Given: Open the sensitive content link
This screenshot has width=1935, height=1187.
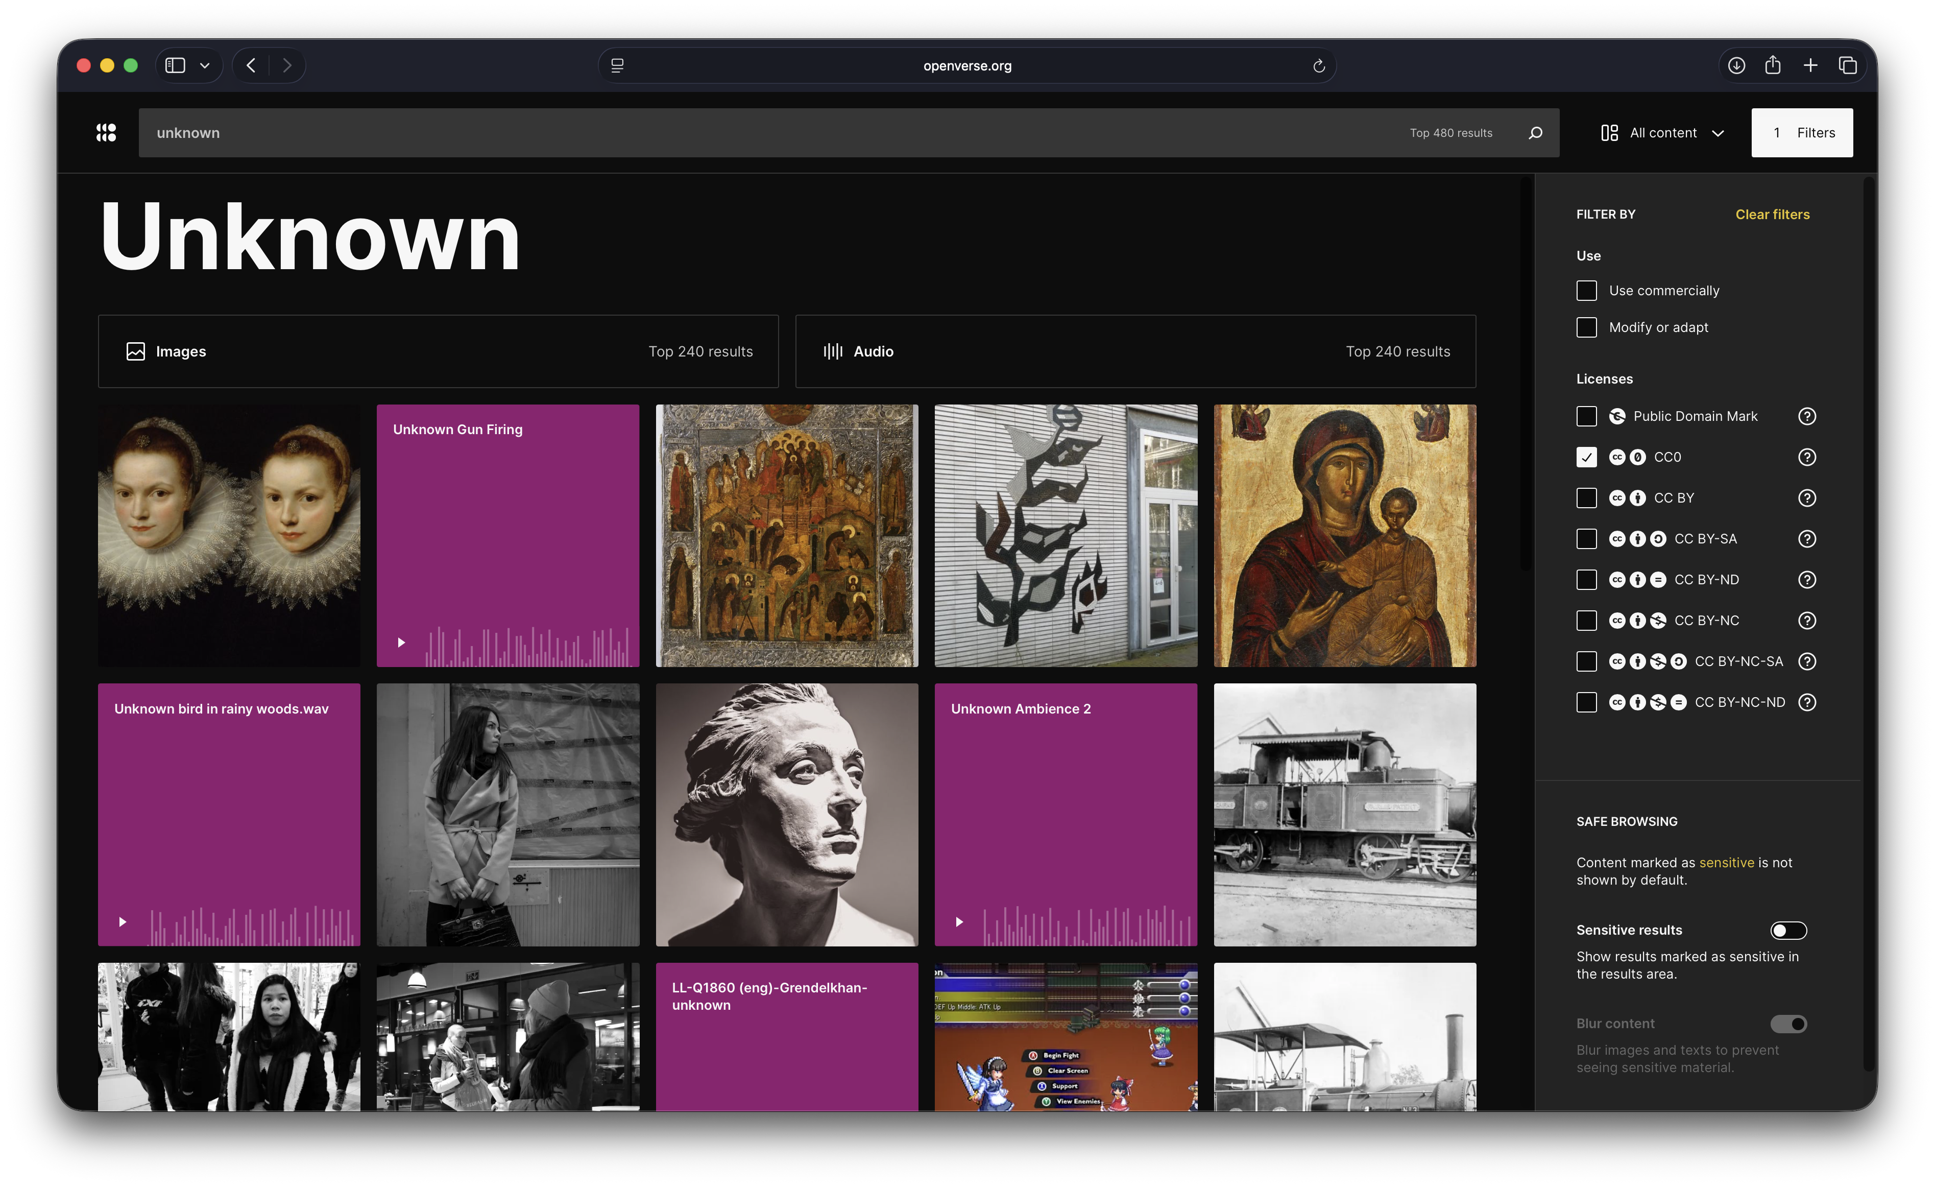Looking at the screenshot, I should (1726, 863).
